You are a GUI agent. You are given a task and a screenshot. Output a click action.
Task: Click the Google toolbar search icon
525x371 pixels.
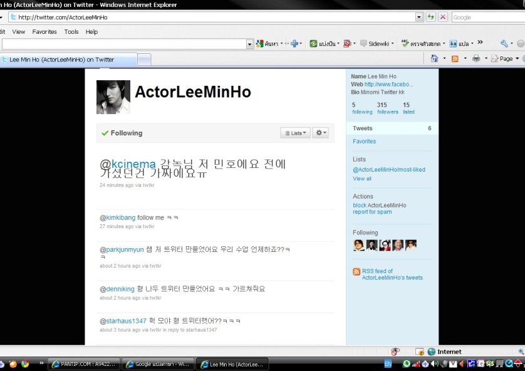(x=260, y=43)
